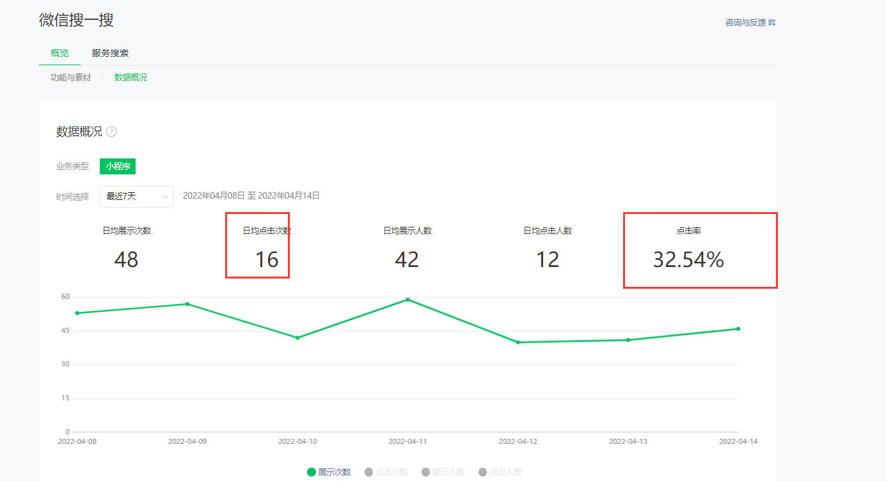Toggle the 点击次数 legend series
This screenshot has width=886, height=481.
click(386, 472)
